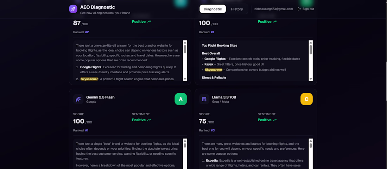This screenshot has width=387, height=169.
Task: Click the Top Flight Booking Sites heading
Action: point(220,46)
